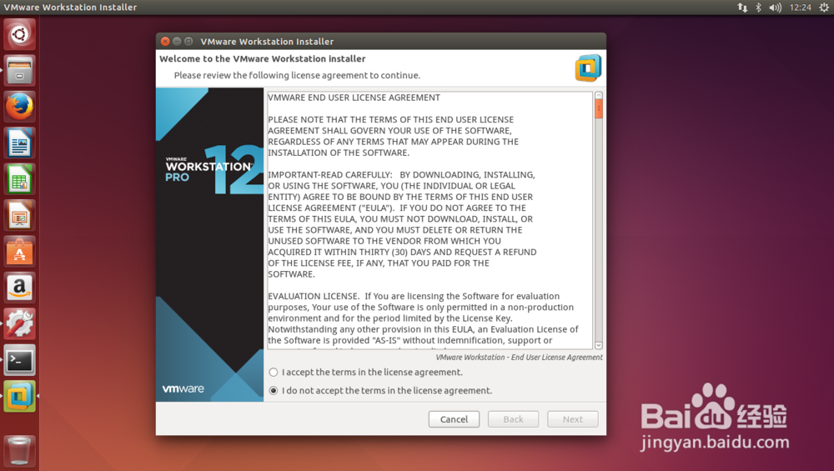834x471 pixels.
Task: Open Ubuntu Dash search launcher
Action: (20, 34)
